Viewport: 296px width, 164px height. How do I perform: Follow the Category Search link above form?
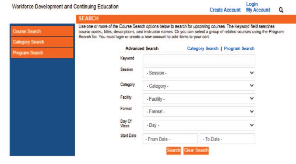(203, 49)
